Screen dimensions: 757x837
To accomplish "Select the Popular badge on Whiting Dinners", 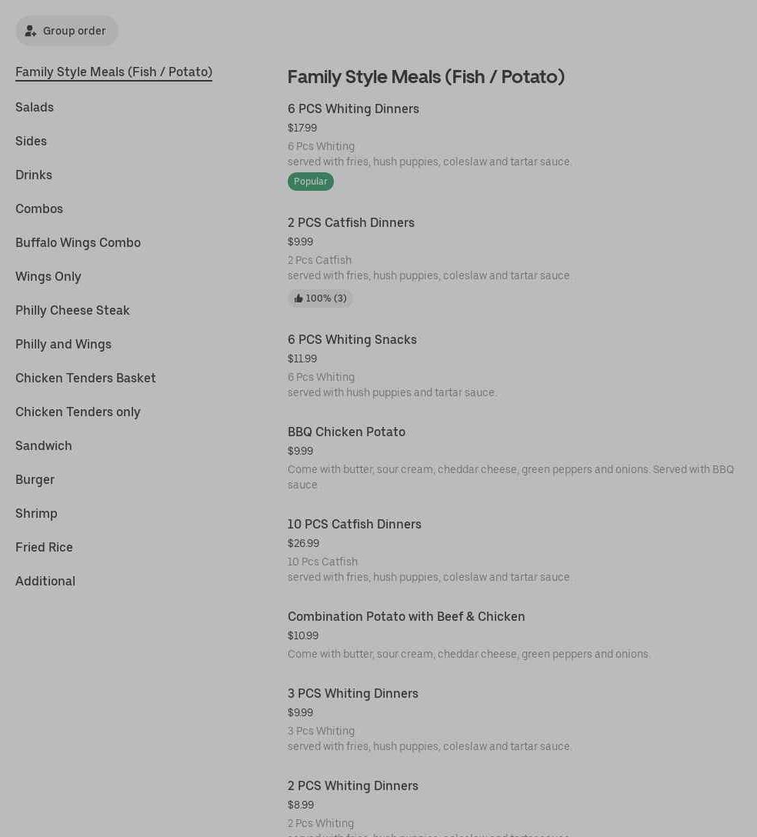I will 310,182.
